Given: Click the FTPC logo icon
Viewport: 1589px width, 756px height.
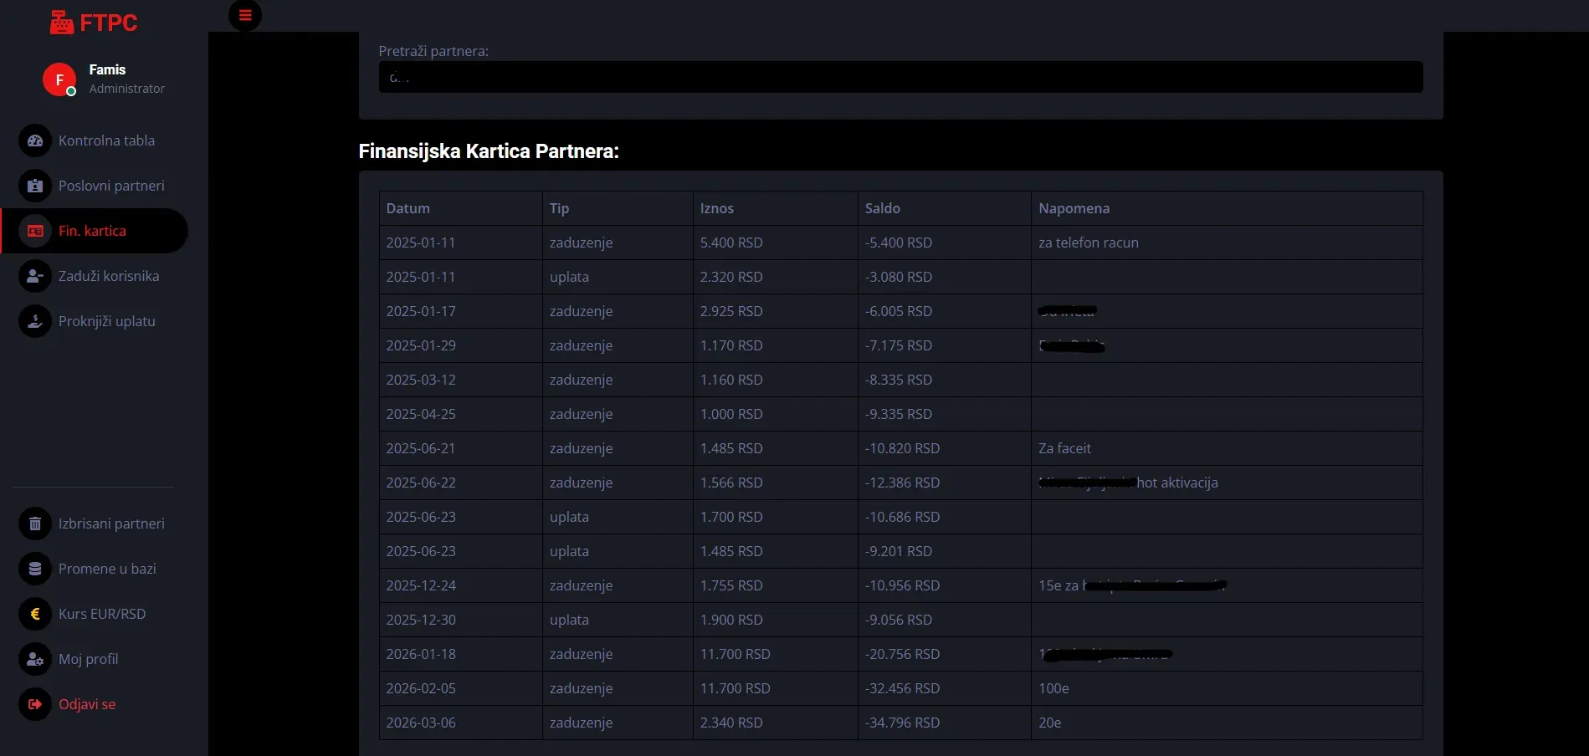Looking at the screenshot, I should [x=61, y=23].
